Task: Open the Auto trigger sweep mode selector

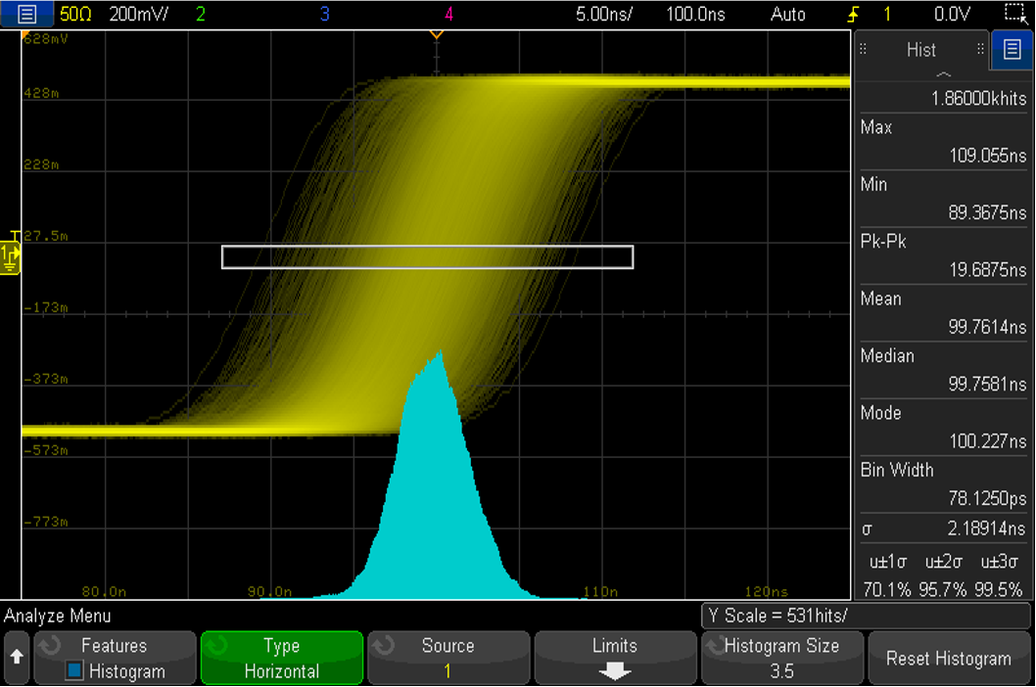Action: (788, 14)
